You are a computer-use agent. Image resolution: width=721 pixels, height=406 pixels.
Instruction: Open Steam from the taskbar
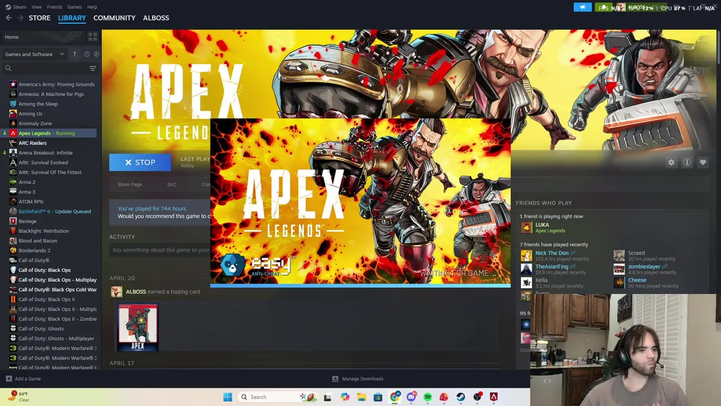click(461, 397)
